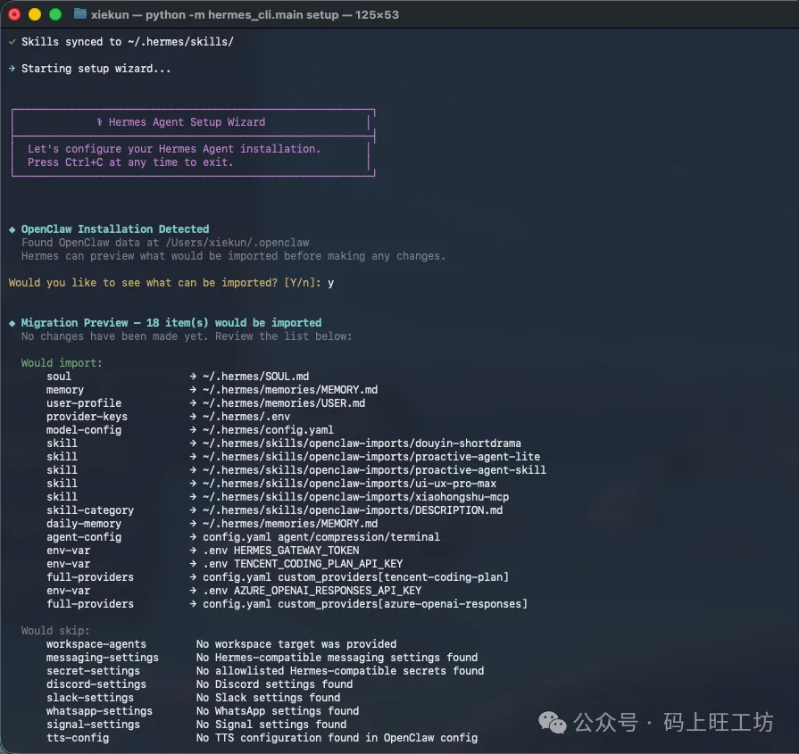Click 'No allowlisted Hermes-compatible secrets found'
The width and height of the screenshot is (799, 754).
(340, 671)
